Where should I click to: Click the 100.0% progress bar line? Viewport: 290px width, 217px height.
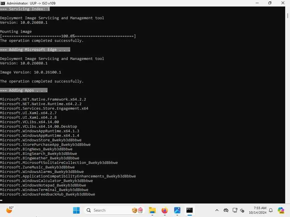(68, 36)
